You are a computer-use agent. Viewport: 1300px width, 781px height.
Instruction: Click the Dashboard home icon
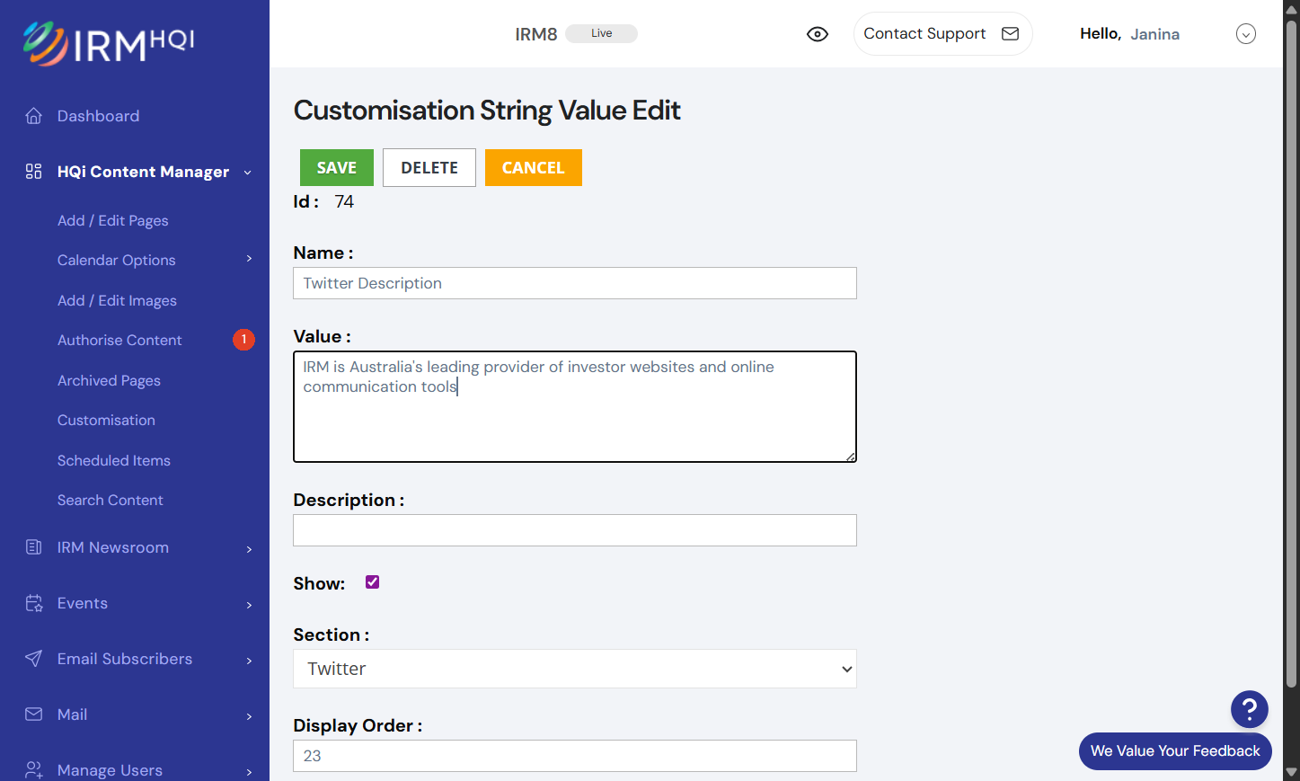click(x=34, y=116)
